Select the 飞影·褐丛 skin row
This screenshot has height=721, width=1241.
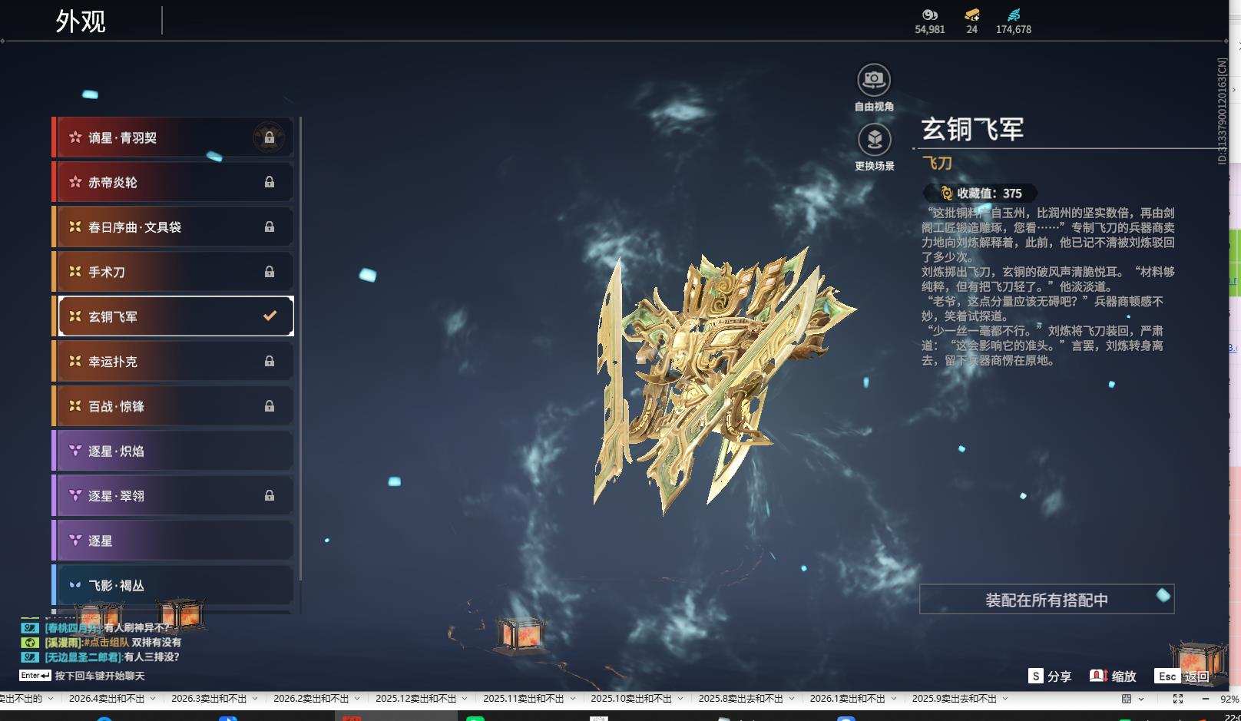pos(173,585)
